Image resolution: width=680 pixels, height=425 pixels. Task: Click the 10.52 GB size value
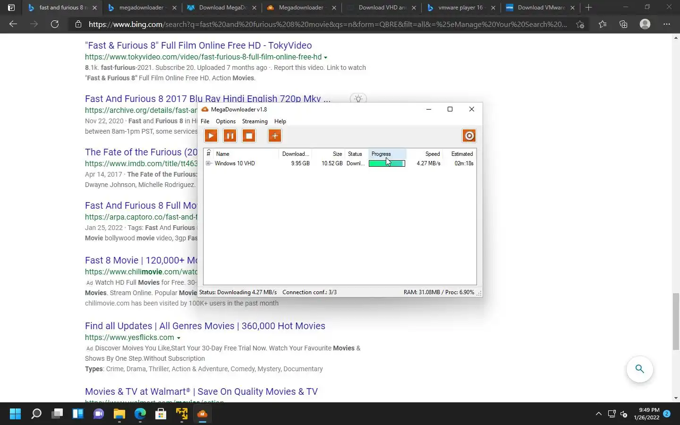[x=332, y=163]
